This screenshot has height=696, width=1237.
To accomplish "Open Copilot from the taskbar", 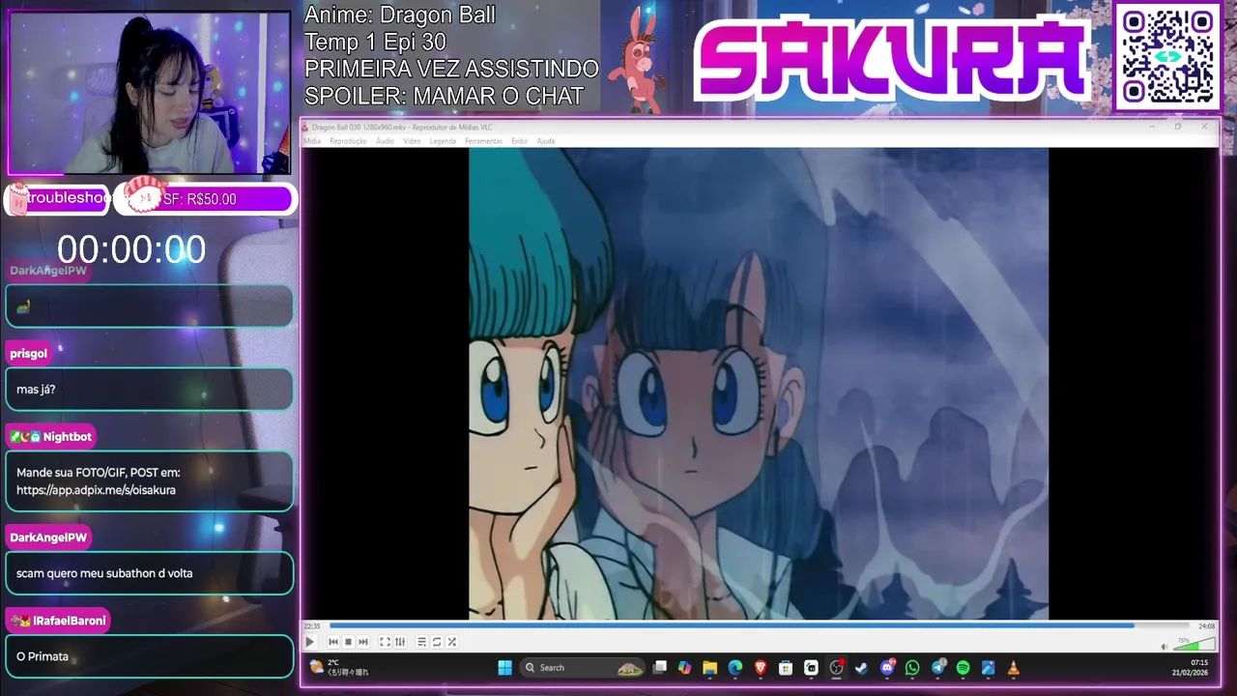I will tap(685, 668).
